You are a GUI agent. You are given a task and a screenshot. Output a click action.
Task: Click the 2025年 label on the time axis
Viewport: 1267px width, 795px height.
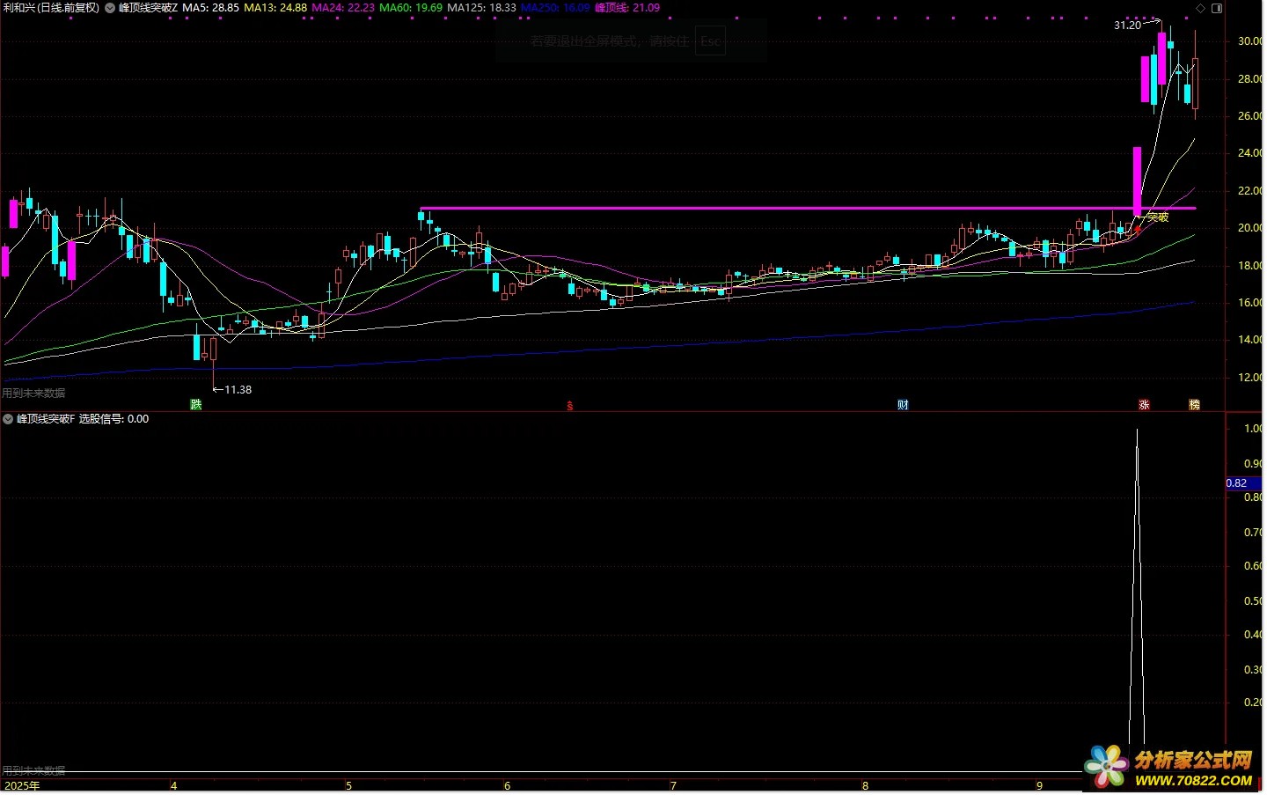22,785
